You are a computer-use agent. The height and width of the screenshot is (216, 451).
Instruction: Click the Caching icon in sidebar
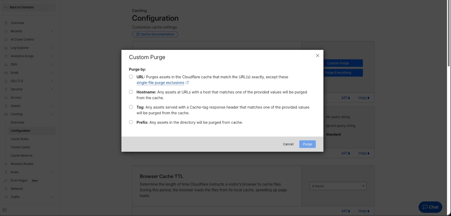click(6, 114)
